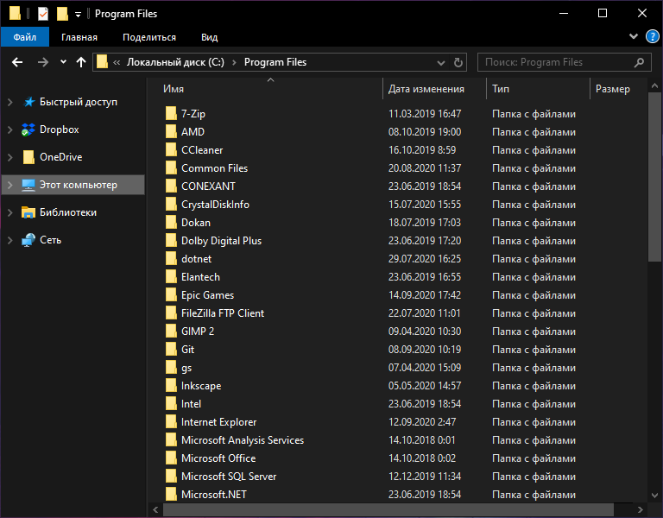Select the Сеть network icon
The width and height of the screenshot is (663, 518).
point(28,240)
